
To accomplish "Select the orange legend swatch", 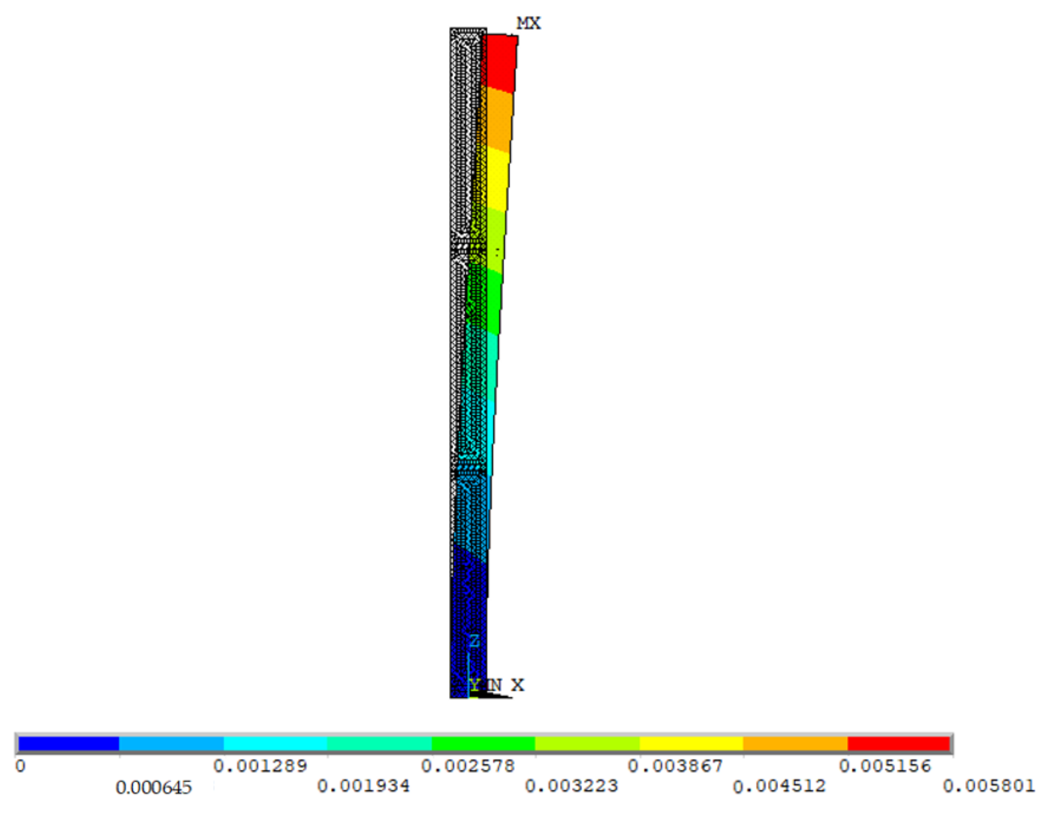I will coord(795,743).
